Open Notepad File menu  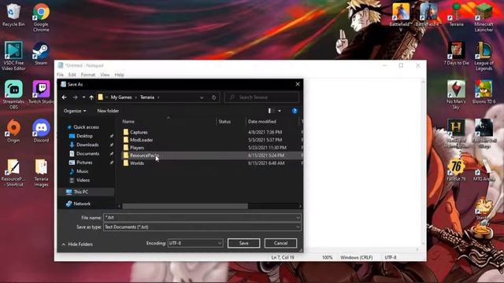click(x=60, y=75)
